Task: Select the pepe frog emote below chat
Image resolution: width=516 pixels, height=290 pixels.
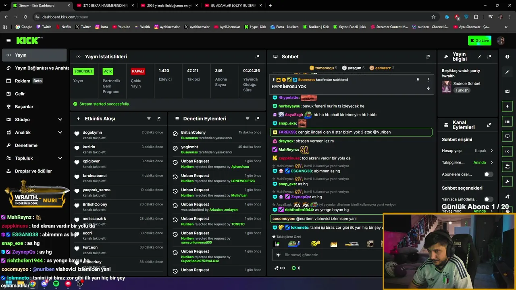Action: (294, 244)
